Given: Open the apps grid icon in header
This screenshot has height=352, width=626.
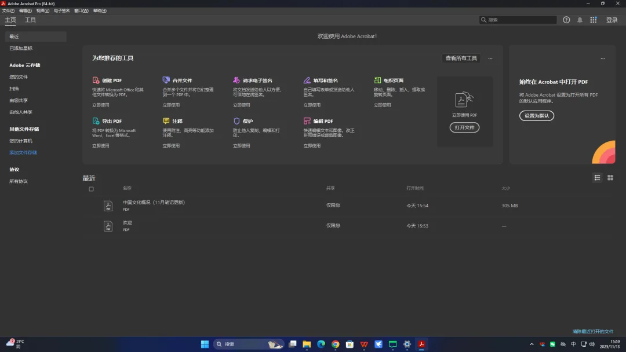Looking at the screenshot, I should (x=594, y=20).
